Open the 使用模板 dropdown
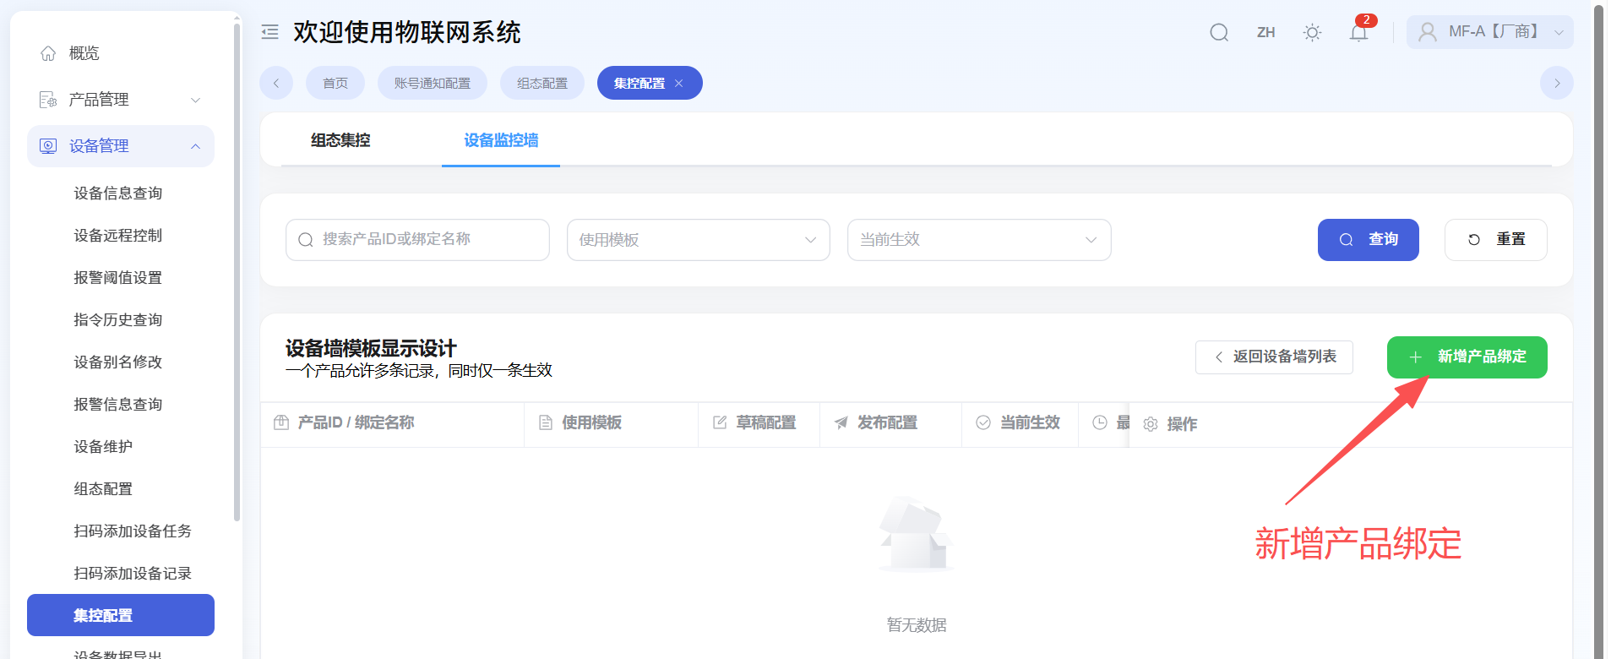The image size is (1611, 659). coord(699,240)
